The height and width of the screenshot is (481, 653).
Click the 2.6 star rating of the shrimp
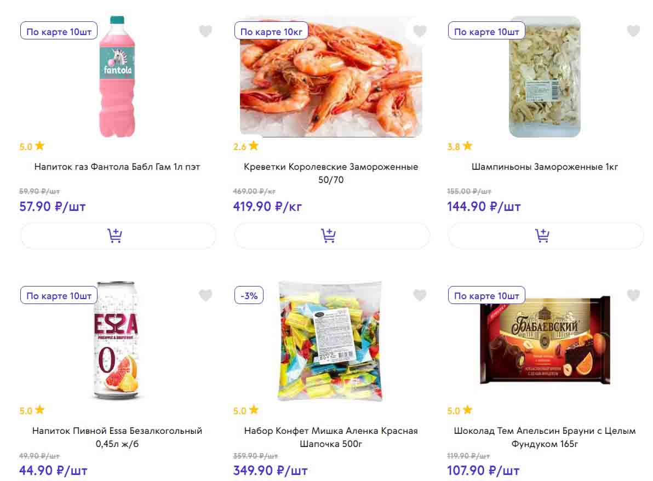click(245, 146)
